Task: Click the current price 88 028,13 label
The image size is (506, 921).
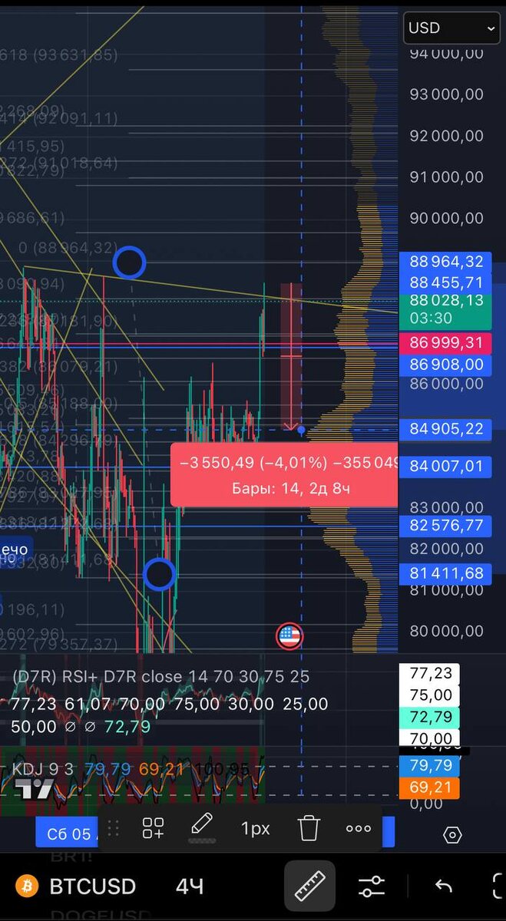Action: [446, 309]
